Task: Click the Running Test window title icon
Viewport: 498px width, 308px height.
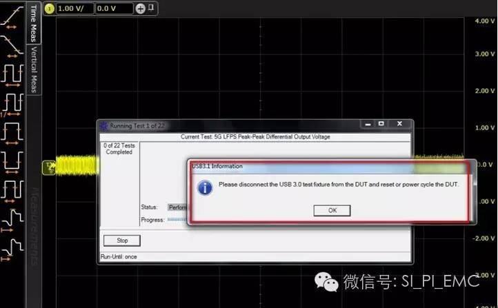Action: [x=104, y=126]
